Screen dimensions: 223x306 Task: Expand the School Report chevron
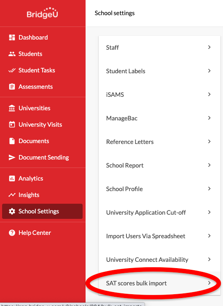click(x=210, y=165)
